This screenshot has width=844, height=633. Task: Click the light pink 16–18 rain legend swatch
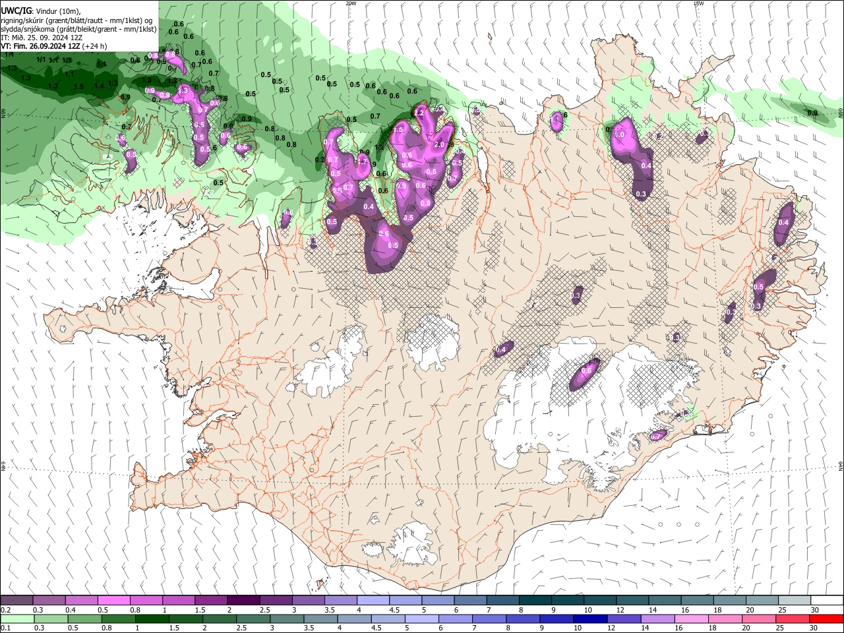691,618
